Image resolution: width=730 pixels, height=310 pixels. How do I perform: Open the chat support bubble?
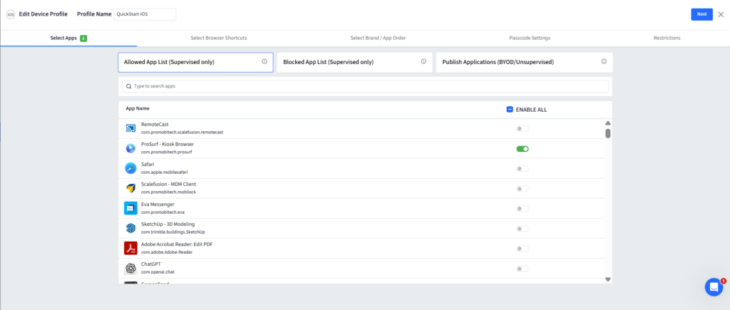[x=714, y=286]
